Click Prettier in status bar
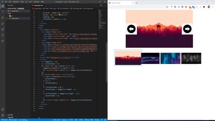 pos(97,120)
